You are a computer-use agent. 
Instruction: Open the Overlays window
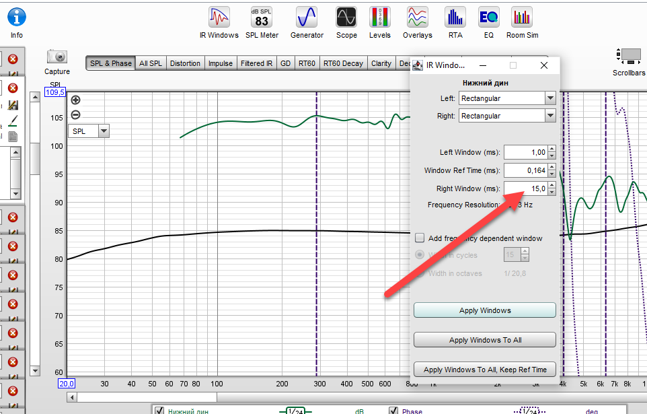(417, 23)
